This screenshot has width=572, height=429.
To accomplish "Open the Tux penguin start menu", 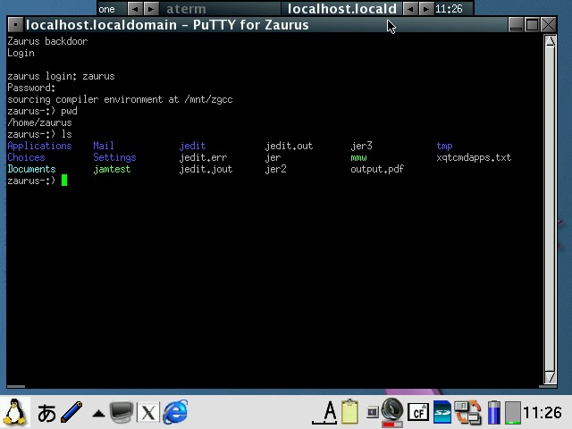I will tap(14, 412).
